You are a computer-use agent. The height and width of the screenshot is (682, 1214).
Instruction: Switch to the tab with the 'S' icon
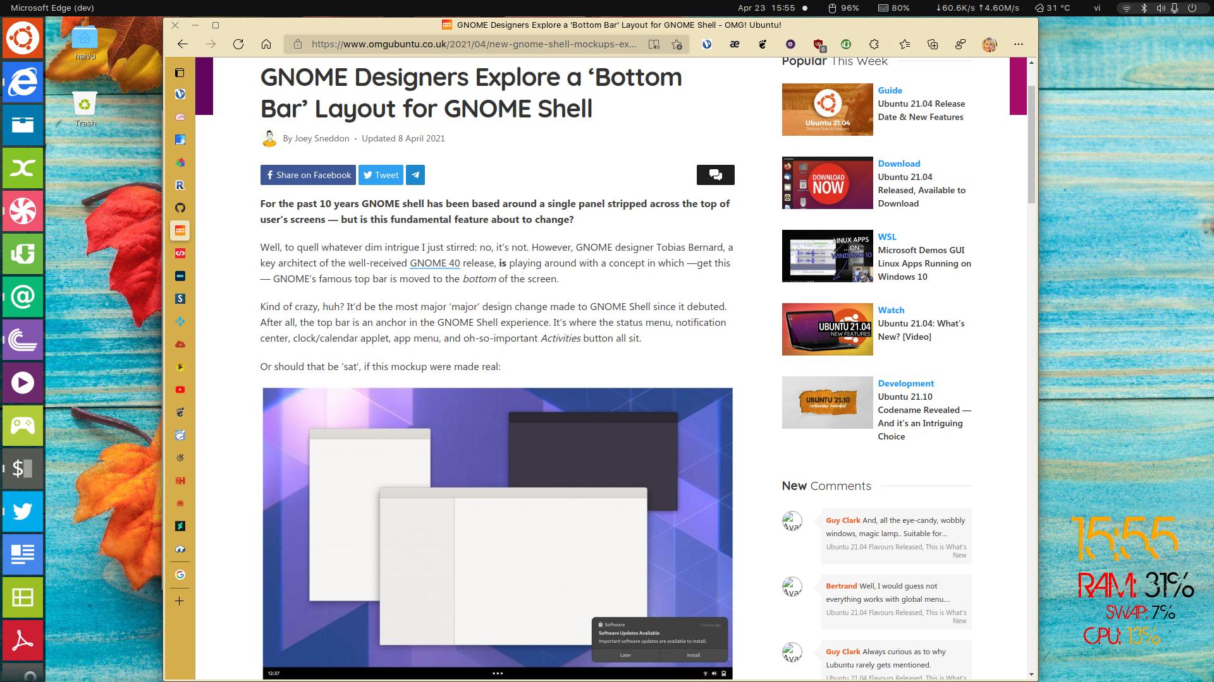coord(180,299)
